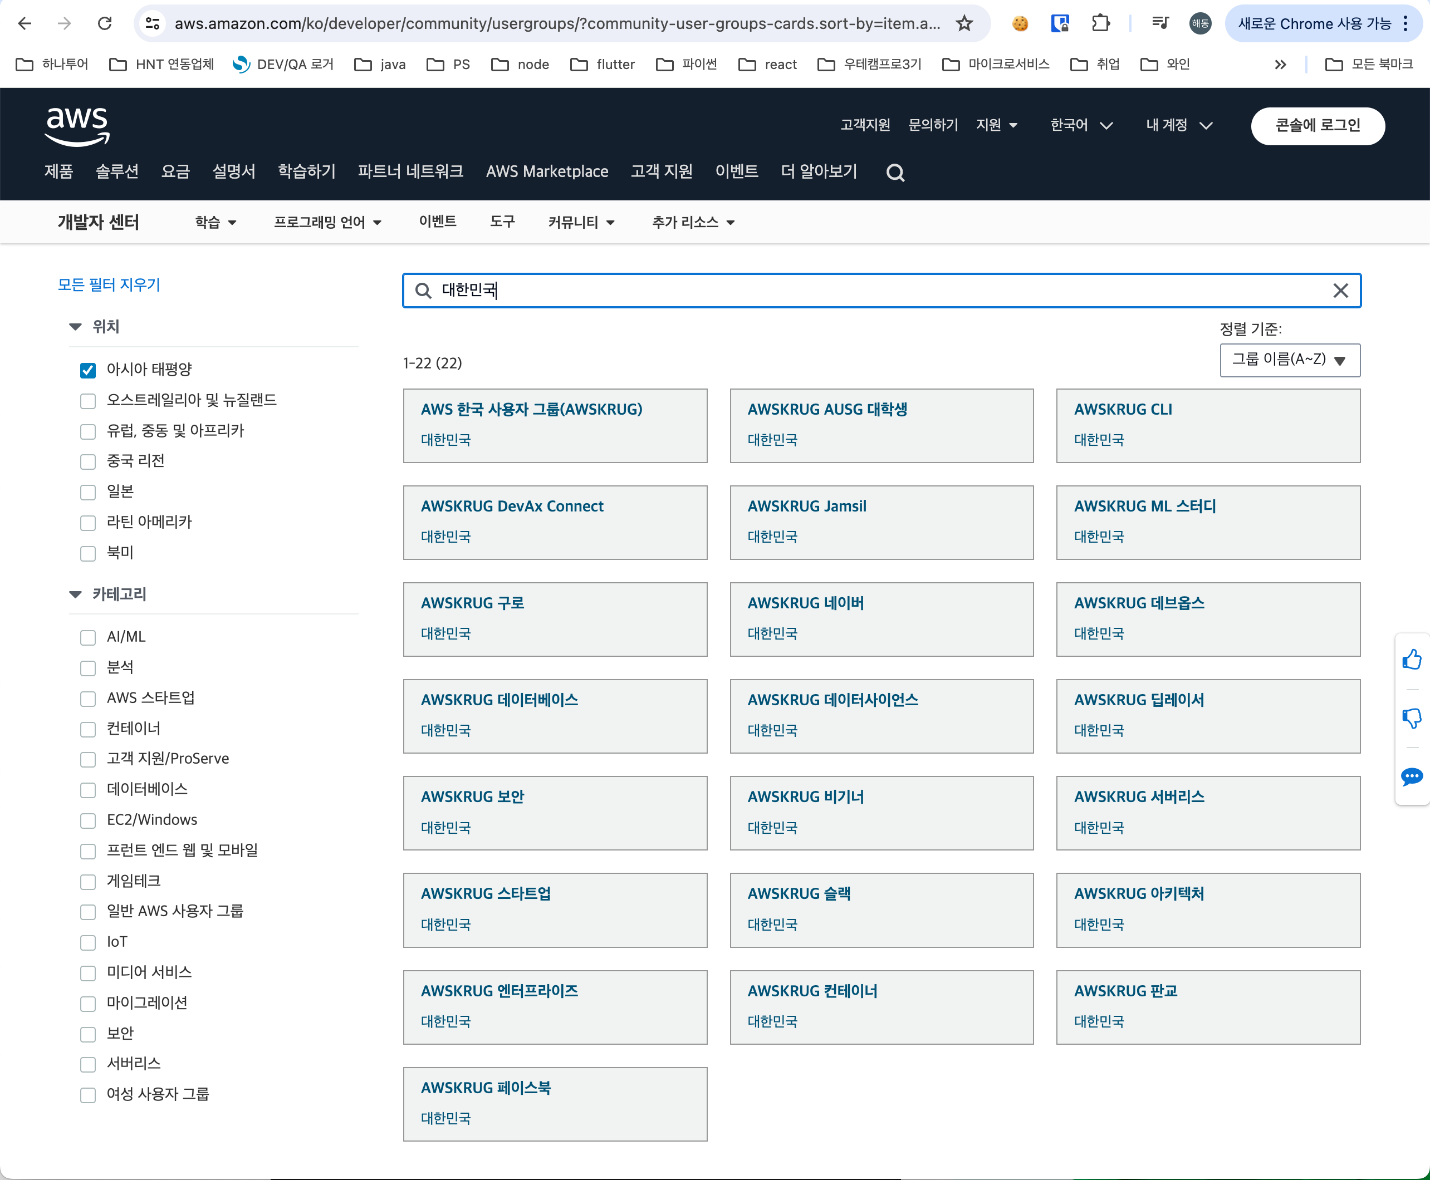Click into the 대한민국 search field
1430x1180 pixels.
(x=881, y=291)
